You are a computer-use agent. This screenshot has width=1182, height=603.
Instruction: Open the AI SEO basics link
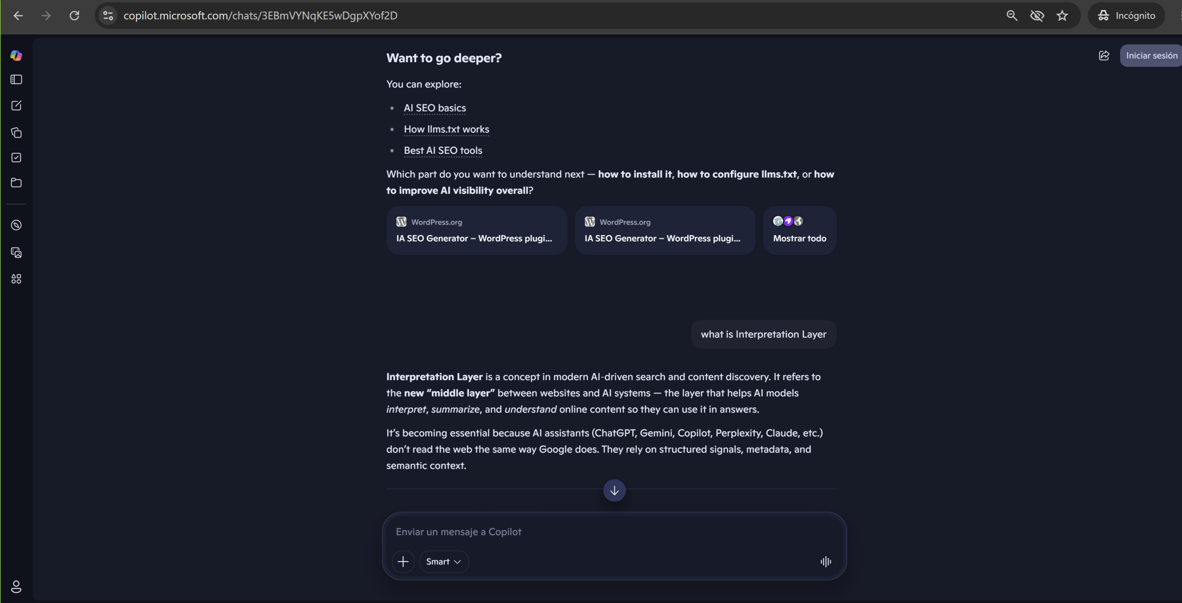(435, 108)
